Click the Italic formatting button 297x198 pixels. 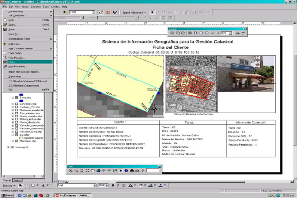(118, 185)
